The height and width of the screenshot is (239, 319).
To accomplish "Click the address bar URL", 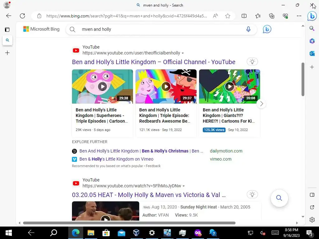I will point(126,16).
